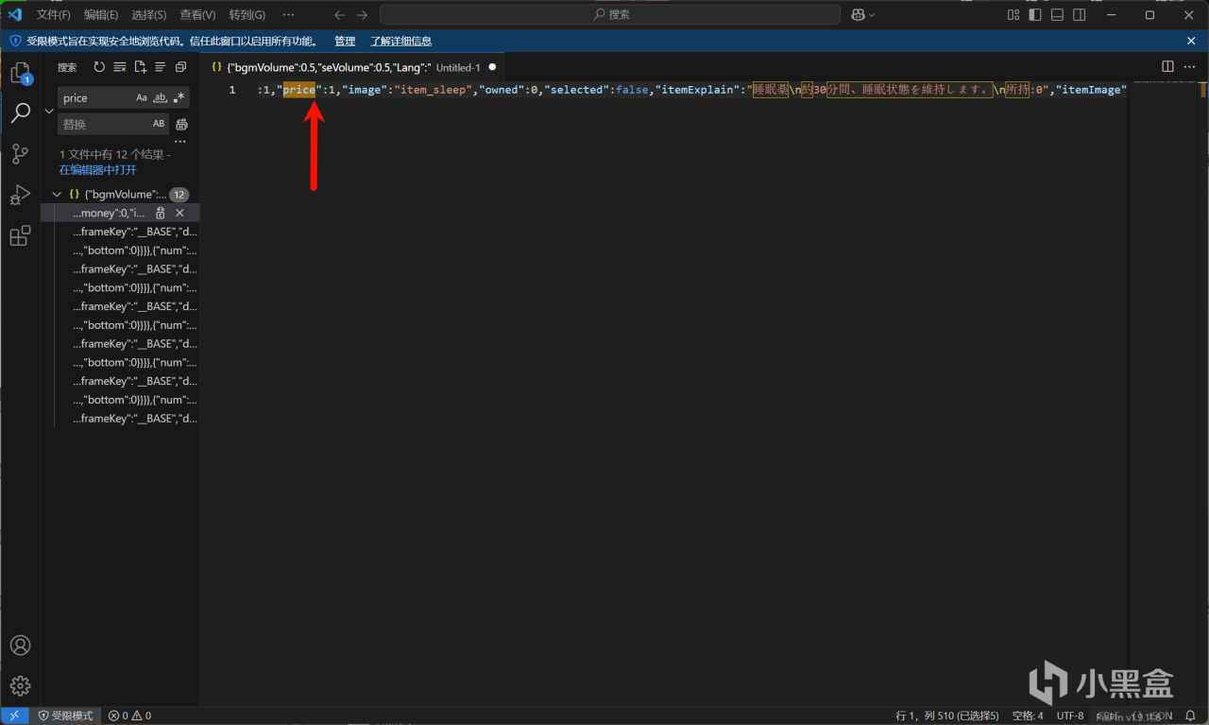Open the 编辑(E) menu
This screenshot has height=725, width=1209.
coord(101,14)
